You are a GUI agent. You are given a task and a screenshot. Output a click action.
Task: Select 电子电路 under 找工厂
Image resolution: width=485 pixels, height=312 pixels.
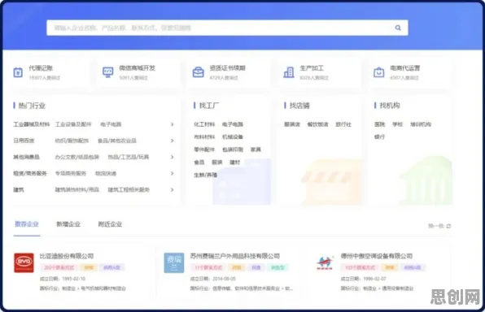coord(233,124)
